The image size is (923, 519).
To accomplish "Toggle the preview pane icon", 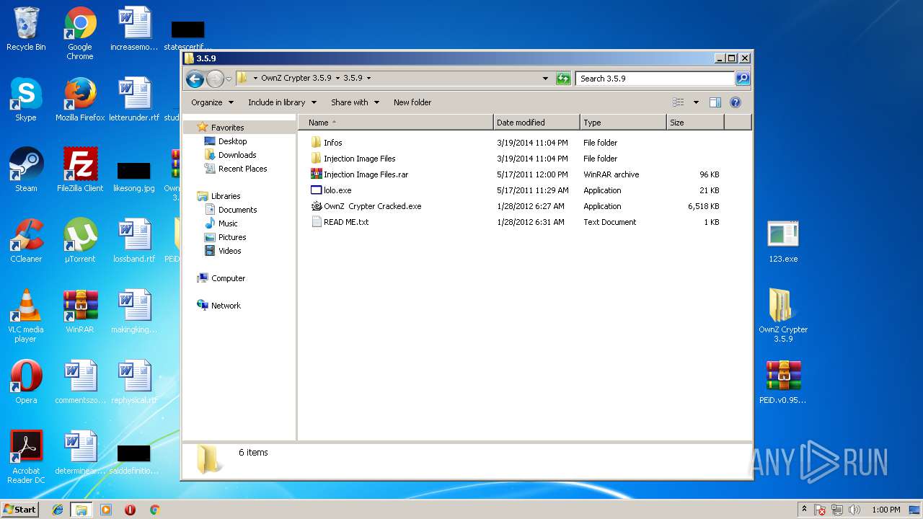I will click(x=715, y=102).
